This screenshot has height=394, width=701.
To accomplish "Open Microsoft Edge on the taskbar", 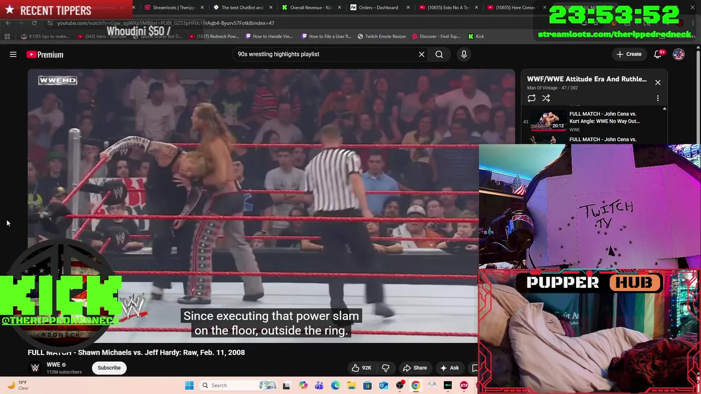I will tap(335, 385).
